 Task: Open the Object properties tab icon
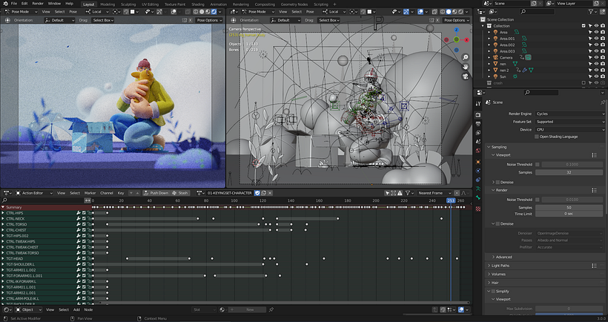(x=478, y=162)
